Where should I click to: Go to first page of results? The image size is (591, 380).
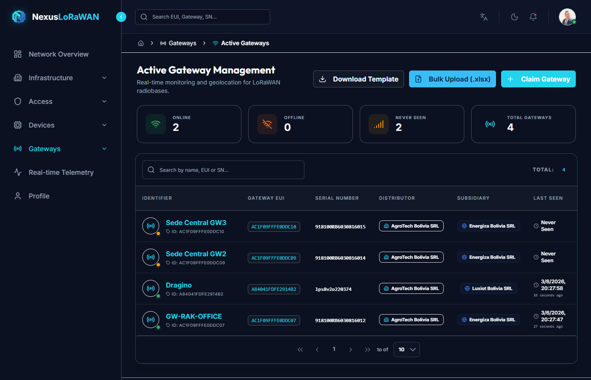coord(300,350)
